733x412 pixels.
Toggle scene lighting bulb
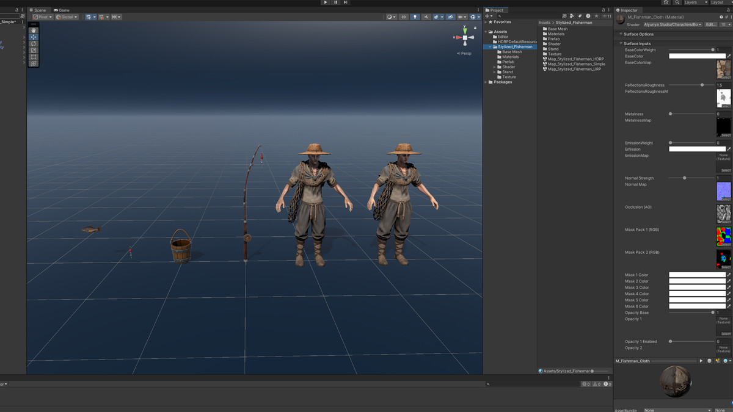pos(415,17)
